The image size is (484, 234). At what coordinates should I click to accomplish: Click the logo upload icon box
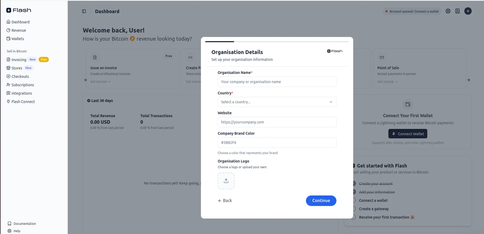226,181
